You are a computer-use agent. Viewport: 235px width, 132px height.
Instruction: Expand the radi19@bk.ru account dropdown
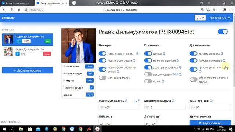click(x=220, y=18)
